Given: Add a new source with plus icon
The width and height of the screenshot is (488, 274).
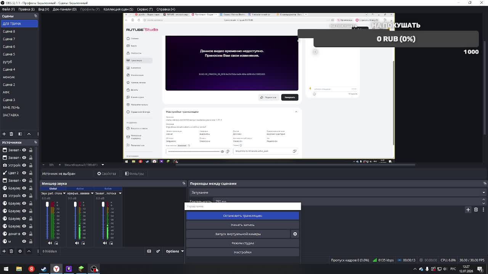Looking at the screenshot, I should pyautogui.click(x=4, y=251).
